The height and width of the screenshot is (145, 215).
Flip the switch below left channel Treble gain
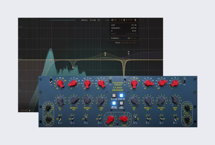click(100, 119)
